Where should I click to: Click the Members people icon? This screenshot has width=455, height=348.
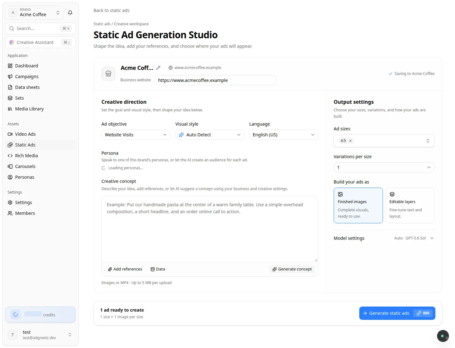pos(10,213)
